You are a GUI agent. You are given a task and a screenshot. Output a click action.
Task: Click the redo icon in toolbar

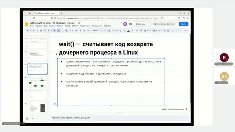click(37, 30)
